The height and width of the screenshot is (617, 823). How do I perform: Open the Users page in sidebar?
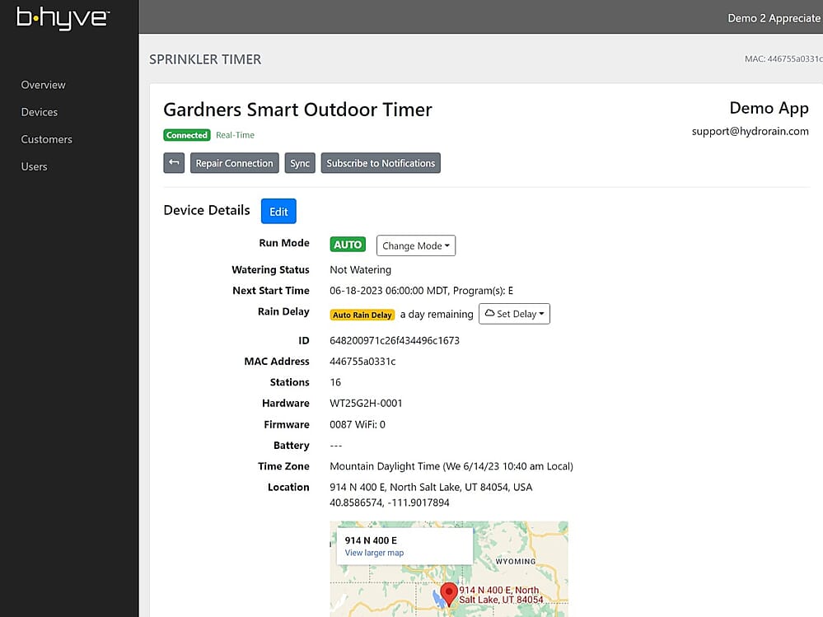(34, 167)
